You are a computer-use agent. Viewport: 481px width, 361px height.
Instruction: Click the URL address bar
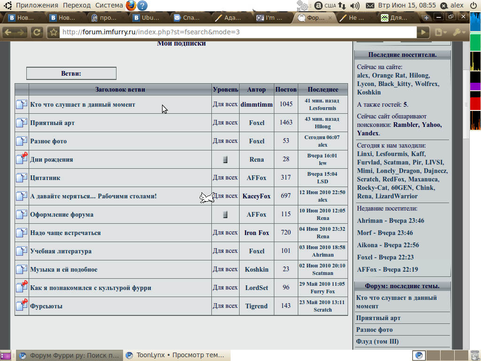[235, 32]
